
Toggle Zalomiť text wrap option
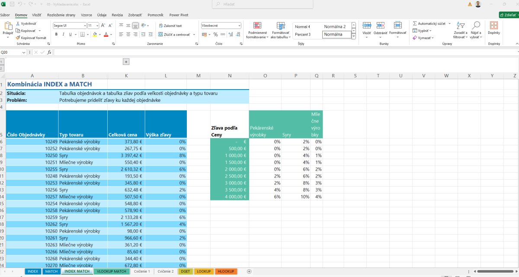(170, 26)
